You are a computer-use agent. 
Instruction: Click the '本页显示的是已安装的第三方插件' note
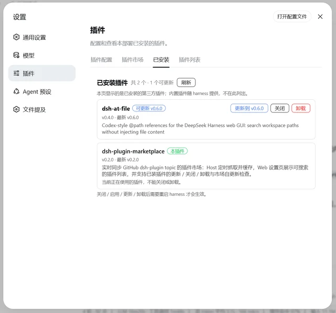pyautogui.click(x=172, y=93)
